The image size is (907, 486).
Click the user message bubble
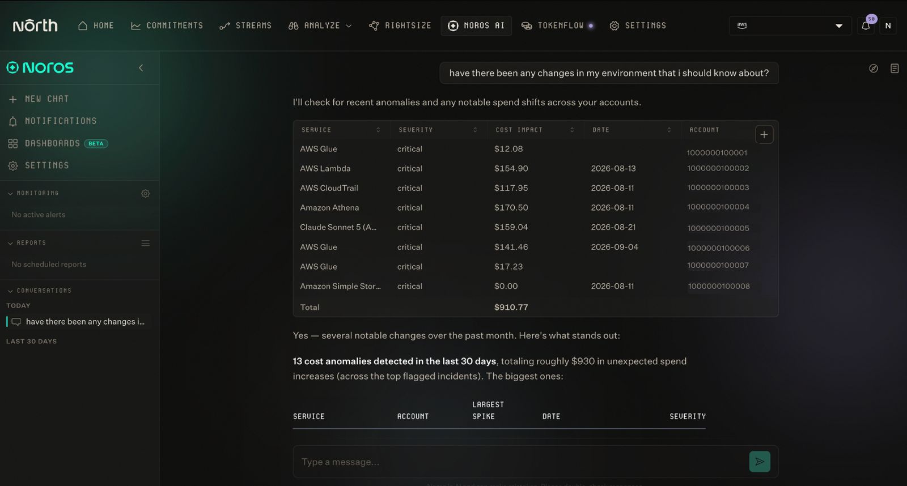pyautogui.click(x=609, y=73)
